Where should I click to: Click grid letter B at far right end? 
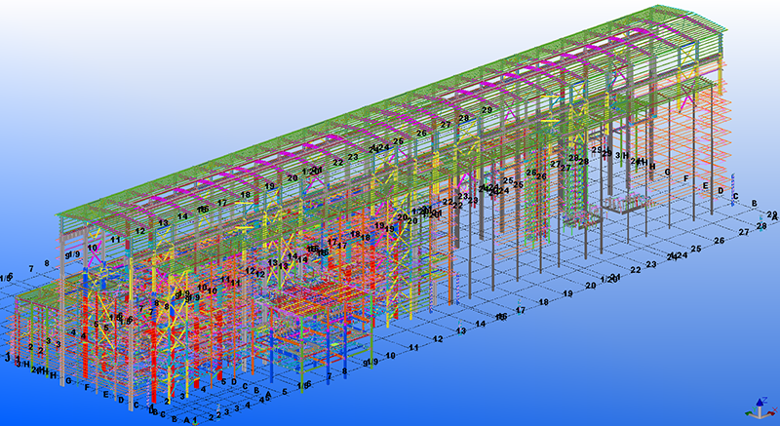(754, 204)
